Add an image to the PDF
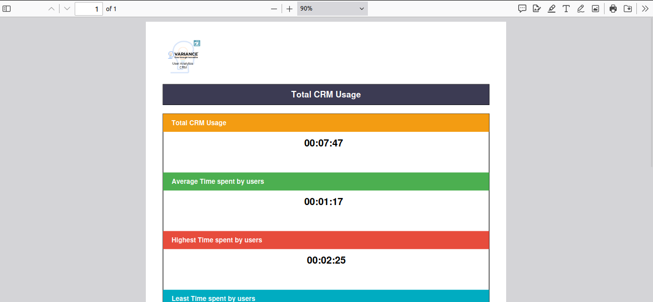653x302 pixels. pos(595,9)
